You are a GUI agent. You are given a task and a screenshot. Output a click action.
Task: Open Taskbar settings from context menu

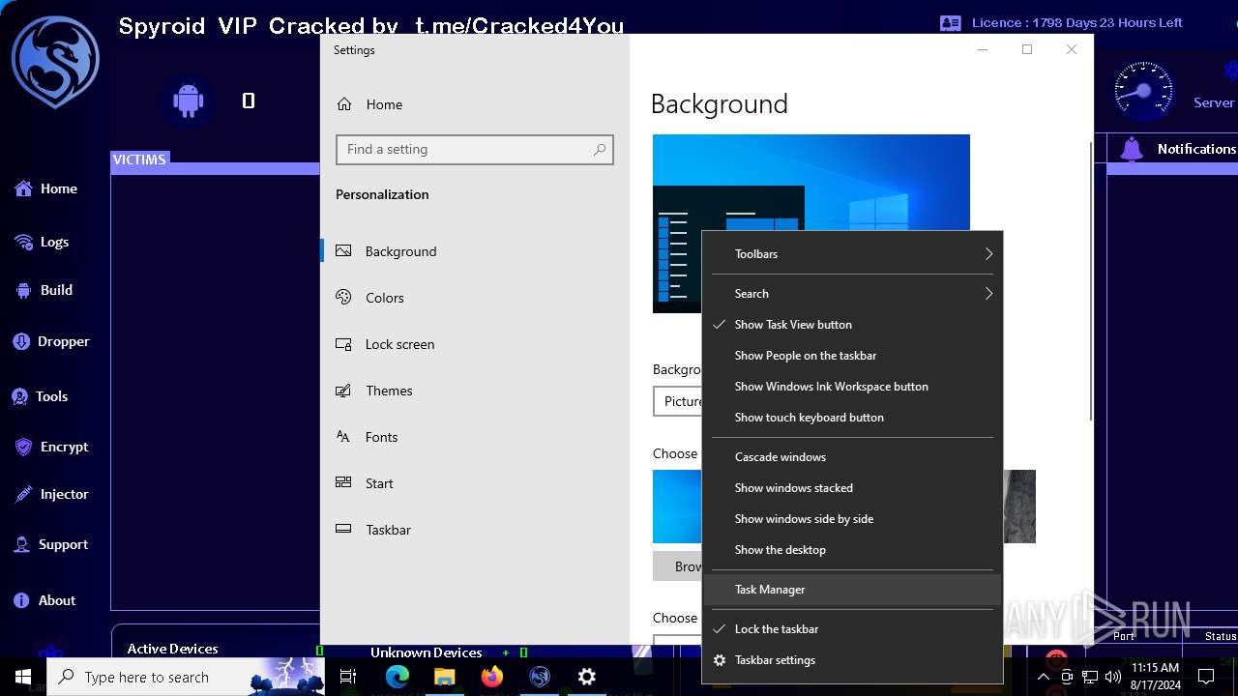point(852,660)
